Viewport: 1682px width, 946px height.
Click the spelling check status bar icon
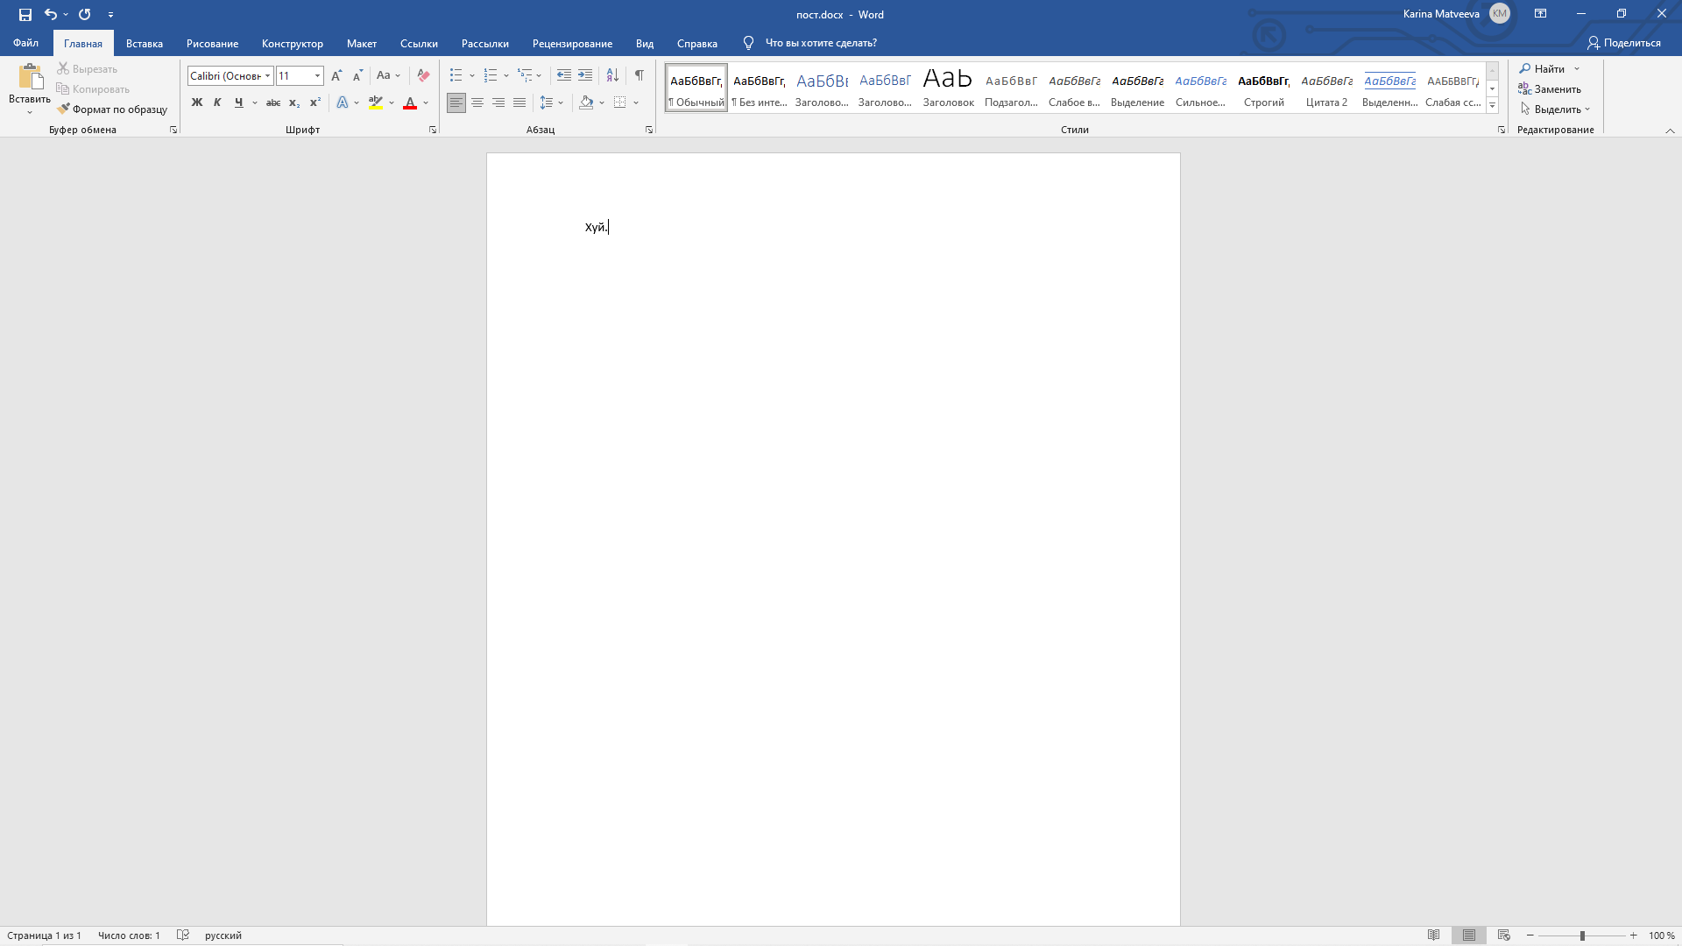[x=182, y=935]
